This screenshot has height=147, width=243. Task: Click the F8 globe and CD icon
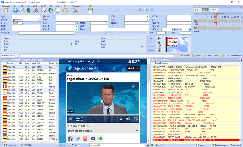pyautogui.click(x=51, y=11)
